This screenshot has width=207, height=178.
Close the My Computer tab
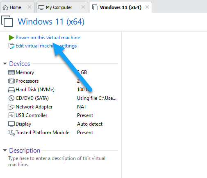(x=83, y=7)
